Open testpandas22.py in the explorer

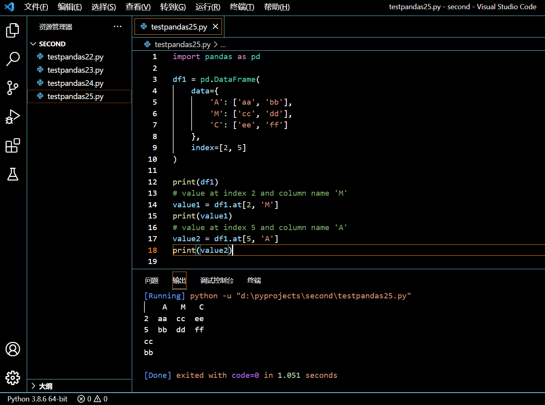pyautogui.click(x=79, y=57)
